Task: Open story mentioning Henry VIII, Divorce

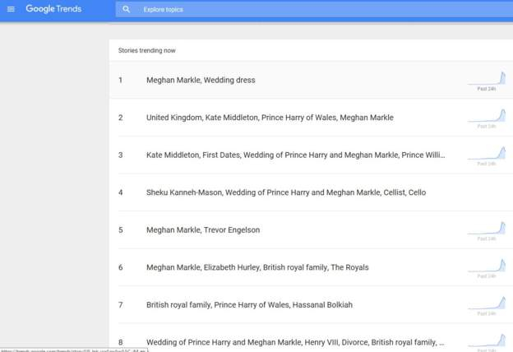Action: [295, 342]
